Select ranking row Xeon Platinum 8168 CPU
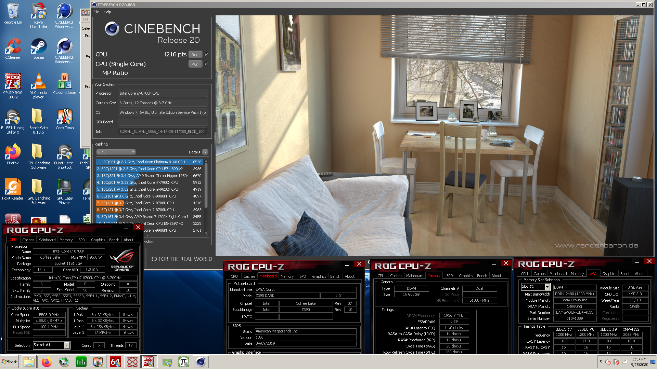 pyautogui.click(x=149, y=162)
